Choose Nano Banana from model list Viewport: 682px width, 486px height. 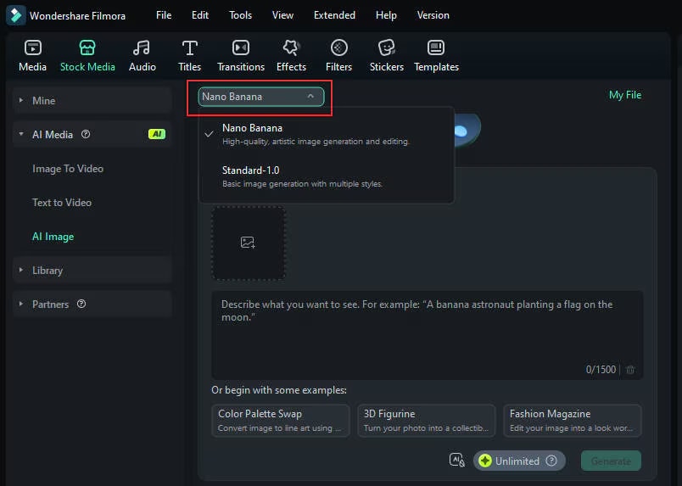coord(327,134)
